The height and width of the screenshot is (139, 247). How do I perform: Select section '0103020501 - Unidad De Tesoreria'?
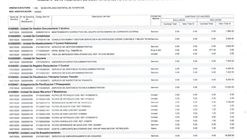[x=27, y=58]
